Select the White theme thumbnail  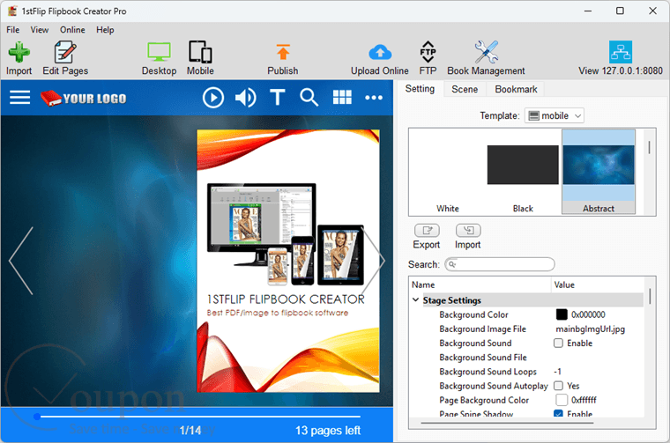pyautogui.click(x=447, y=171)
